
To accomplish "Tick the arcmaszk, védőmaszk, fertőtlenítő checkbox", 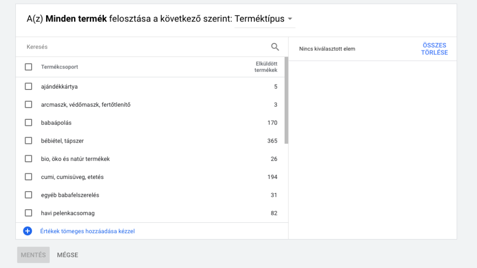I will point(28,104).
